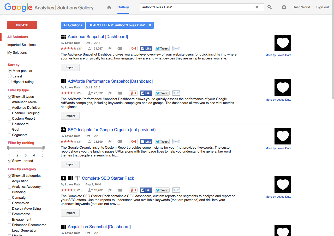Open Acquisition Snapshot [Dashboard] title link
Image resolution: width=334 pixels, height=236 pixels.
point(99,227)
